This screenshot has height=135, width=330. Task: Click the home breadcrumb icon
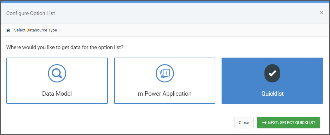[8, 30]
